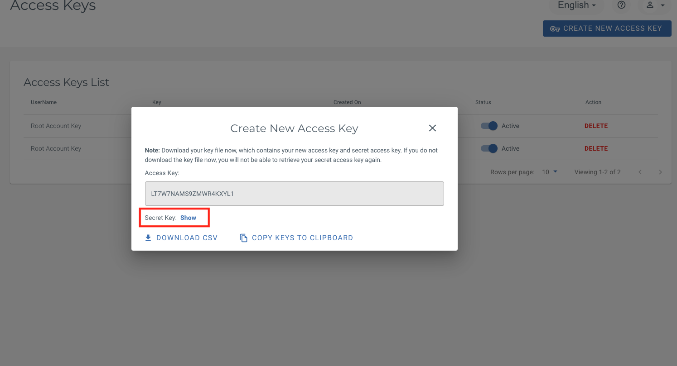Viewport: 677px width, 366px height.
Task: Click the key icon on Create button
Action: [555, 29]
